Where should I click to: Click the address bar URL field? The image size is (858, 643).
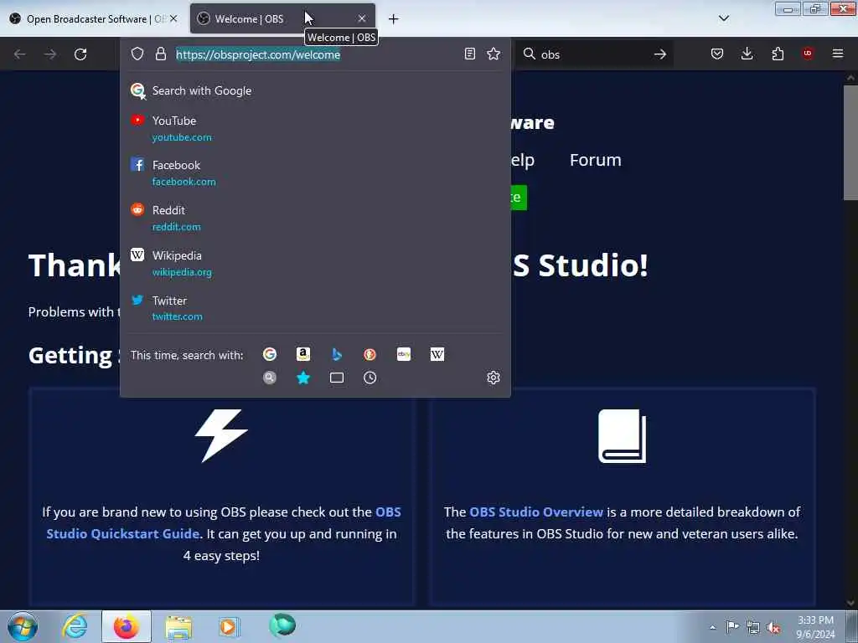pyautogui.click(x=315, y=54)
